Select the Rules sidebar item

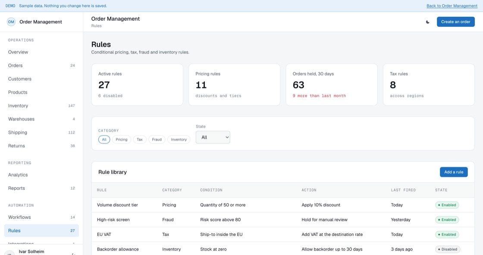(x=41, y=231)
